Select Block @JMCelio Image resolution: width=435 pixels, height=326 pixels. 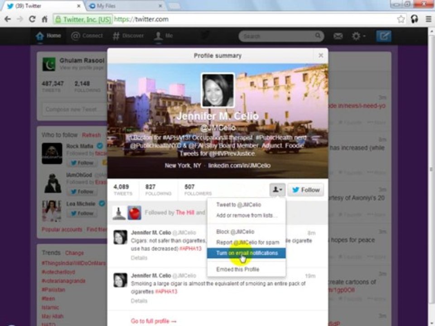click(246, 232)
